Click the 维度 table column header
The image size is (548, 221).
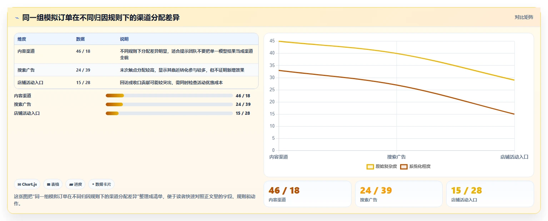(22, 39)
